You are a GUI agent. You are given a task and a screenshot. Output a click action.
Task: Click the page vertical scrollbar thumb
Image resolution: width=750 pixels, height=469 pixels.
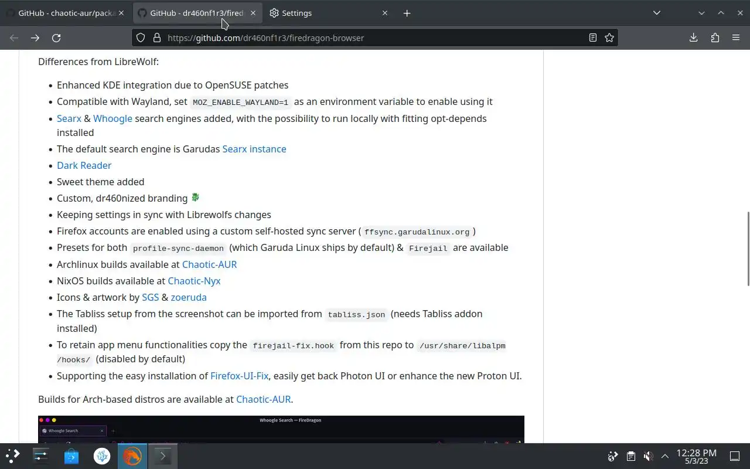748,249
